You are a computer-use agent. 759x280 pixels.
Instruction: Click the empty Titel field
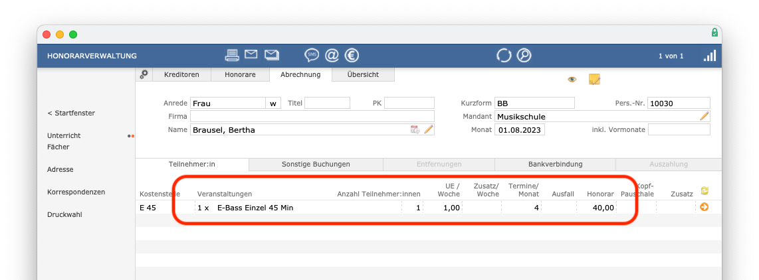(327, 103)
